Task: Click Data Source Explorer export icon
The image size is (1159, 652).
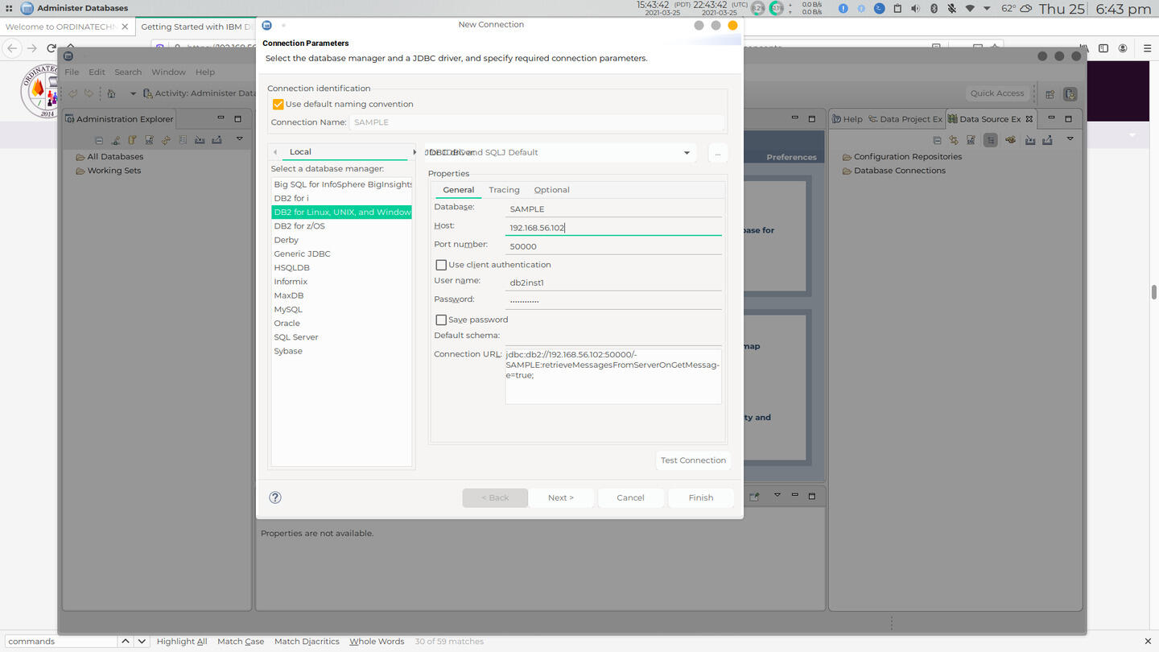Action: [1047, 140]
